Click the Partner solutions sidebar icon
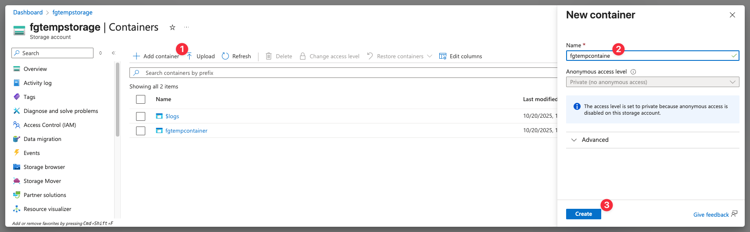 [x=17, y=195]
